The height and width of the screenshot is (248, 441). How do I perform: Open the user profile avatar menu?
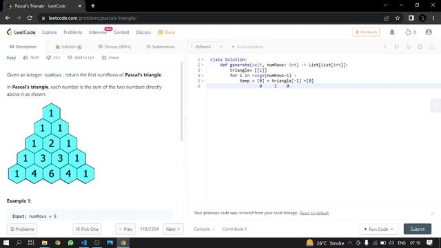429,32
